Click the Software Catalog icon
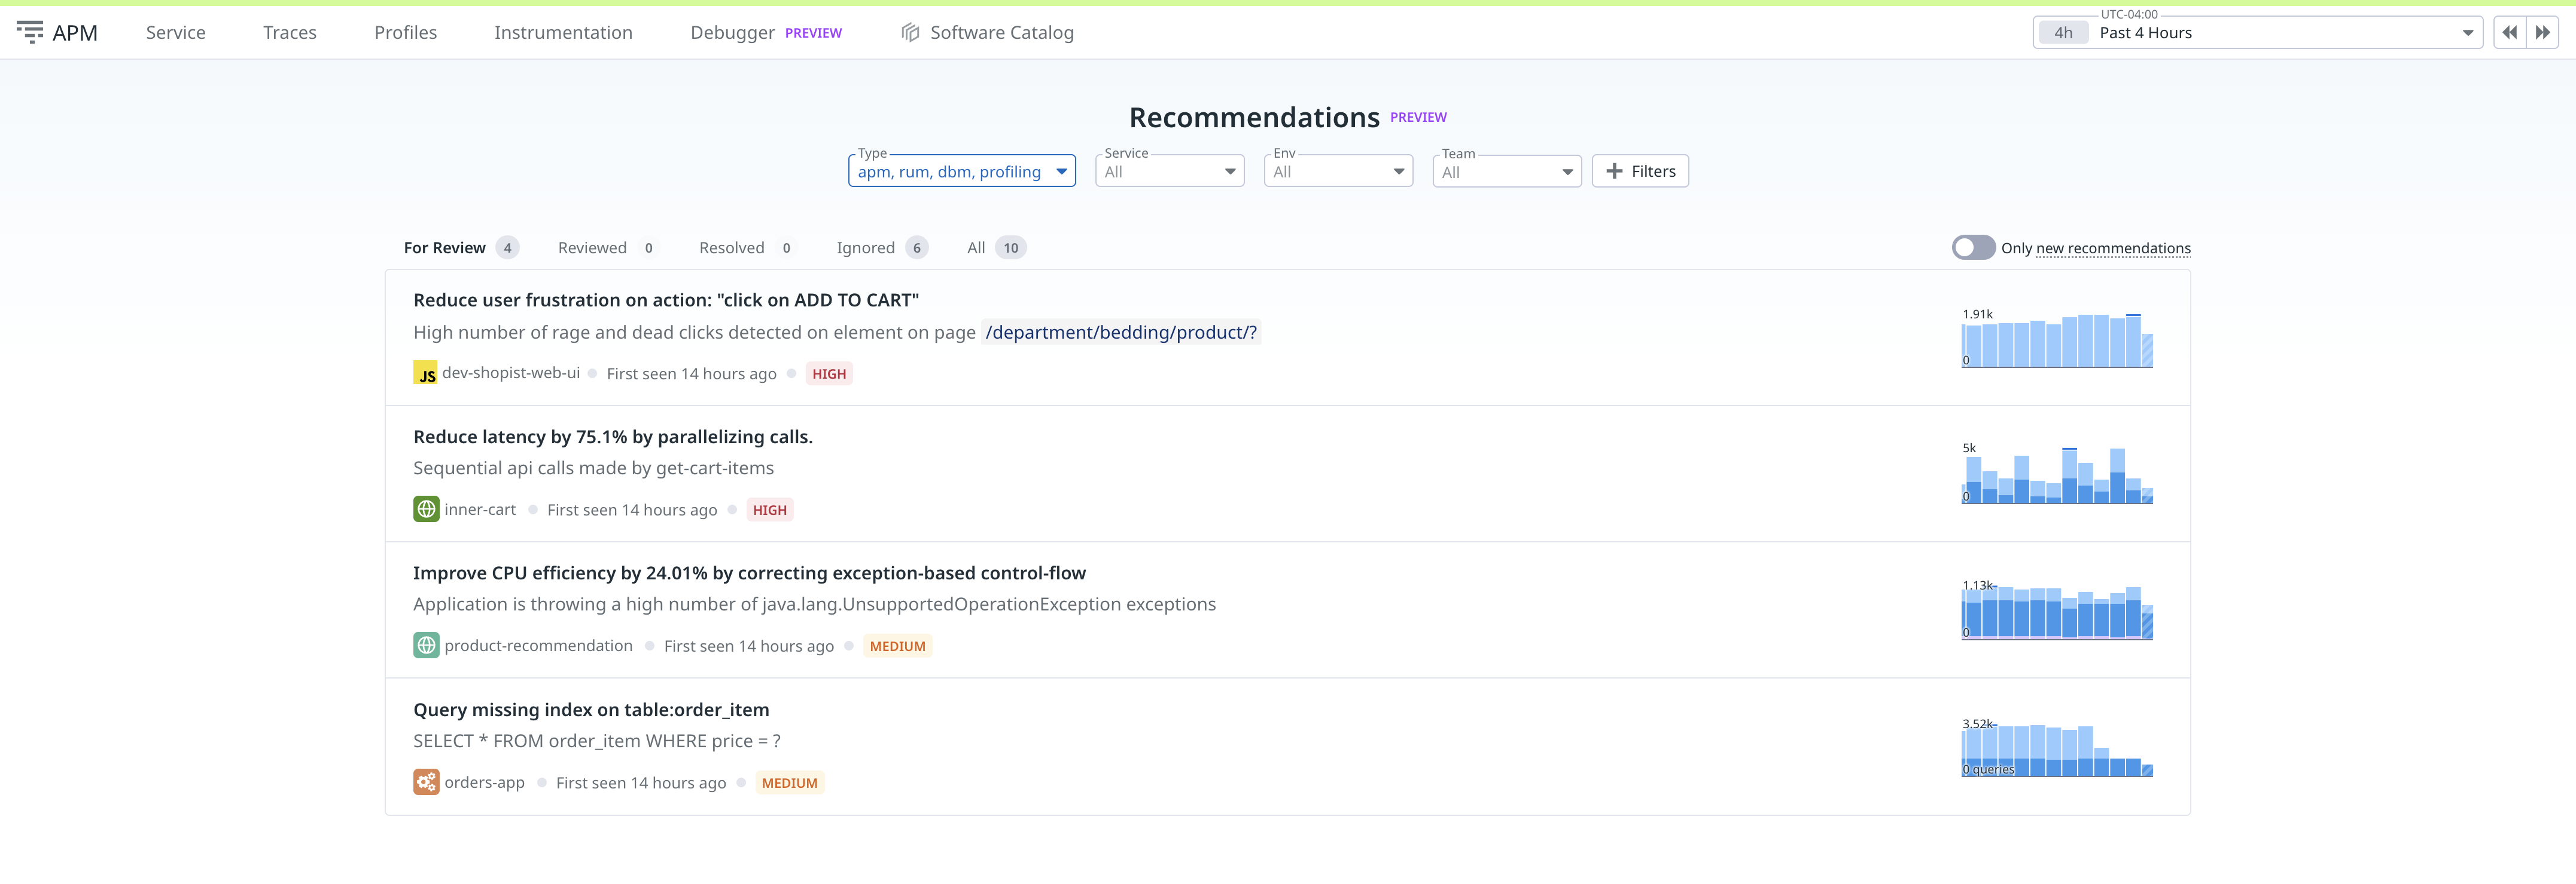Image resolution: width=2576 pixels, height=884 pixels. click(909, 32)
